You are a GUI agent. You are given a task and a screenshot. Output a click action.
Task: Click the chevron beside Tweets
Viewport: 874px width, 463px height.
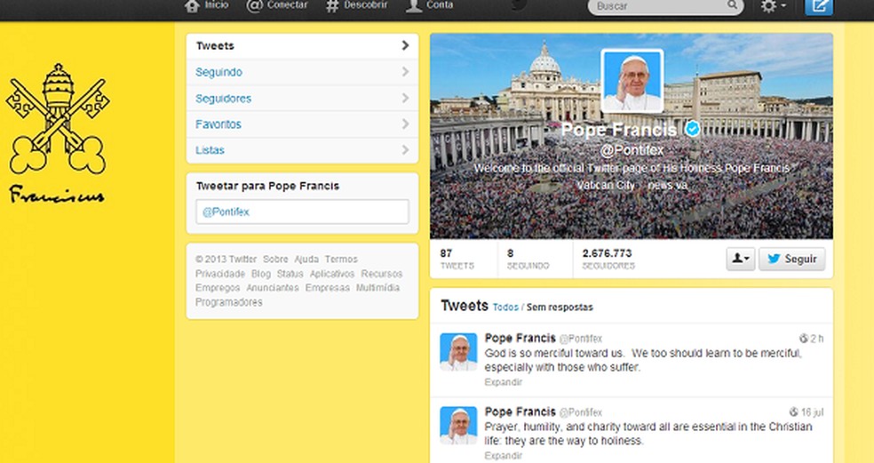405,45
